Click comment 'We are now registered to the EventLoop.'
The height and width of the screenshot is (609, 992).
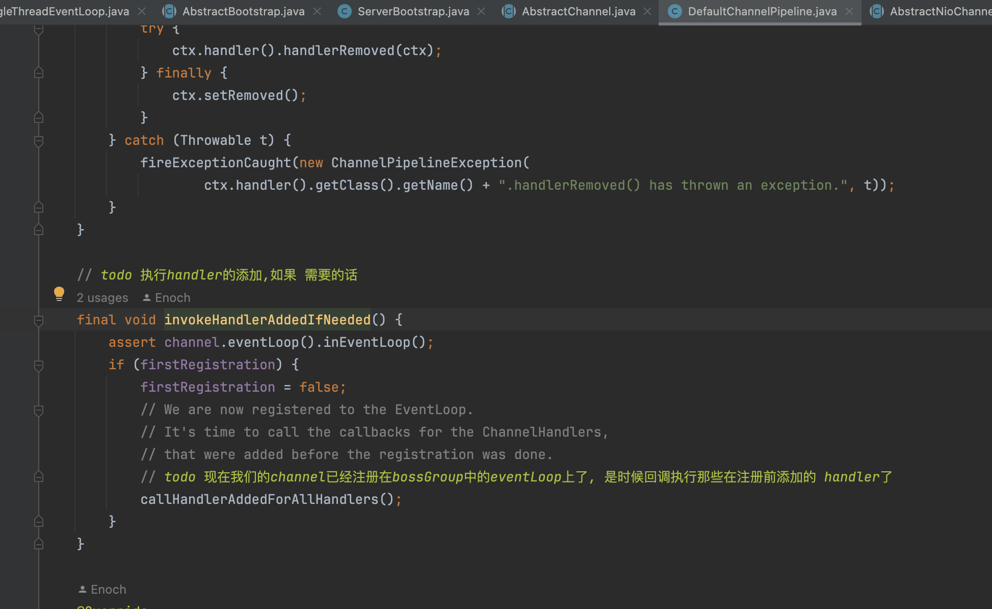307,410
